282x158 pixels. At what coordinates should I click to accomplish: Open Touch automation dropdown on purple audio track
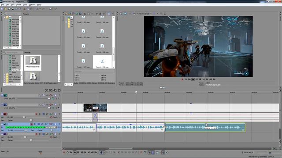pyautogui.click(x=60, y=137)
